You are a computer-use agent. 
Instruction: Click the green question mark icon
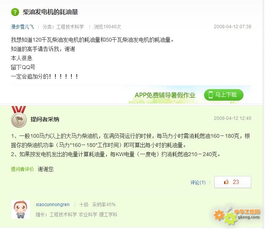click(x=15, y=12)
